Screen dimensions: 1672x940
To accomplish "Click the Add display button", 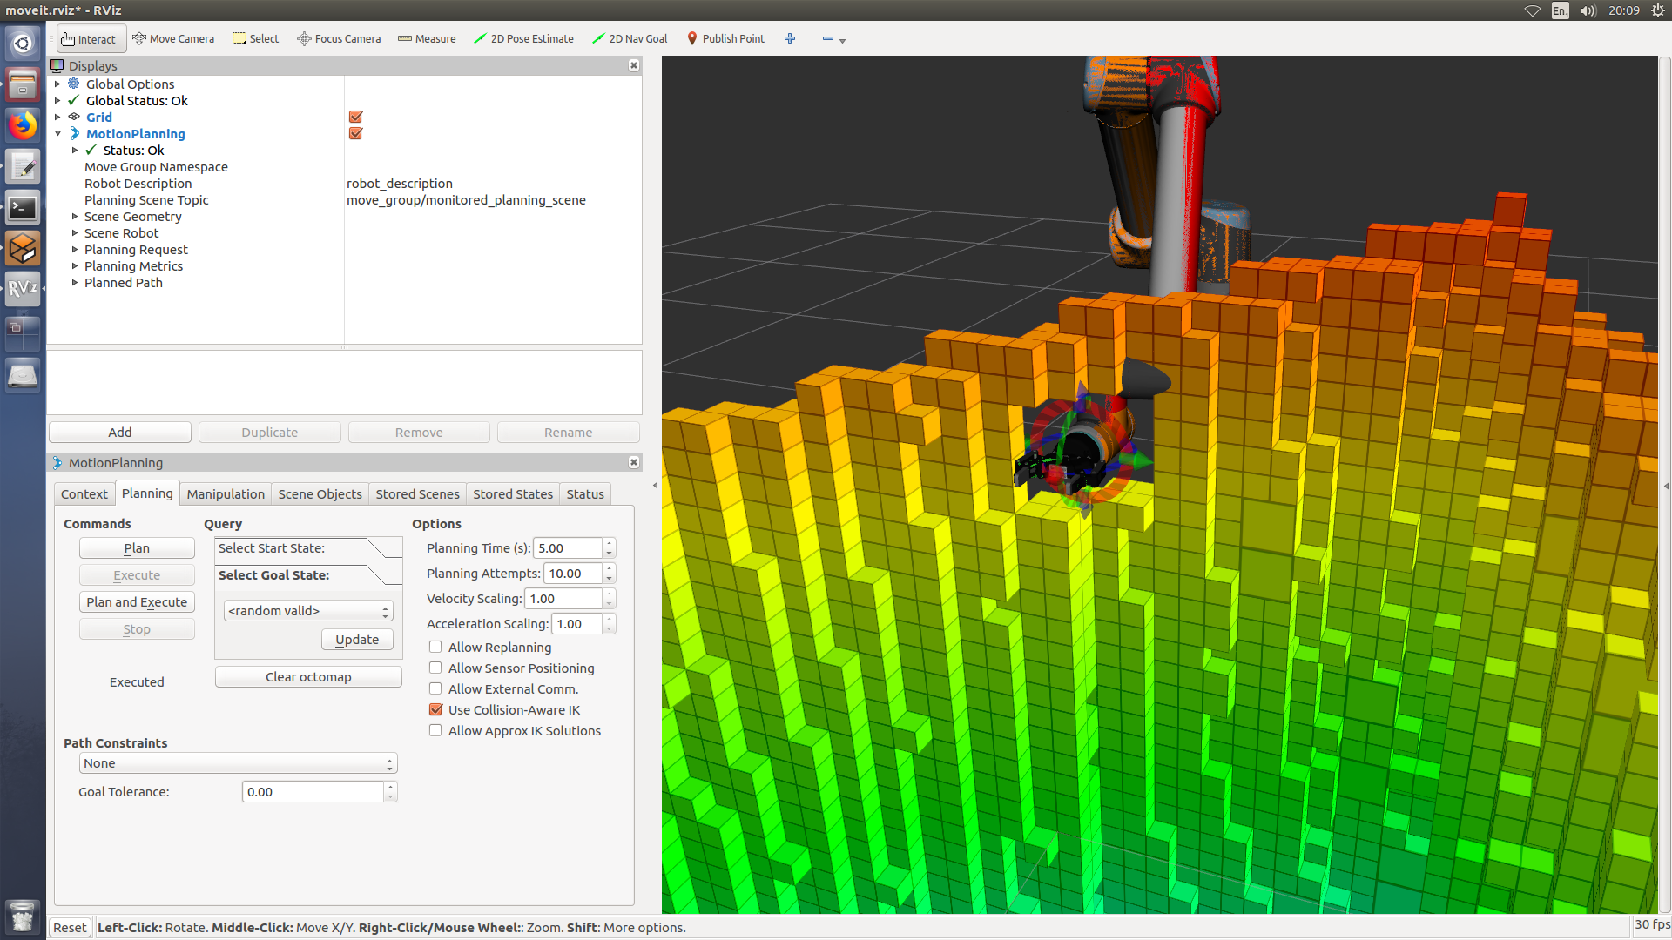I will coord(120,433).
